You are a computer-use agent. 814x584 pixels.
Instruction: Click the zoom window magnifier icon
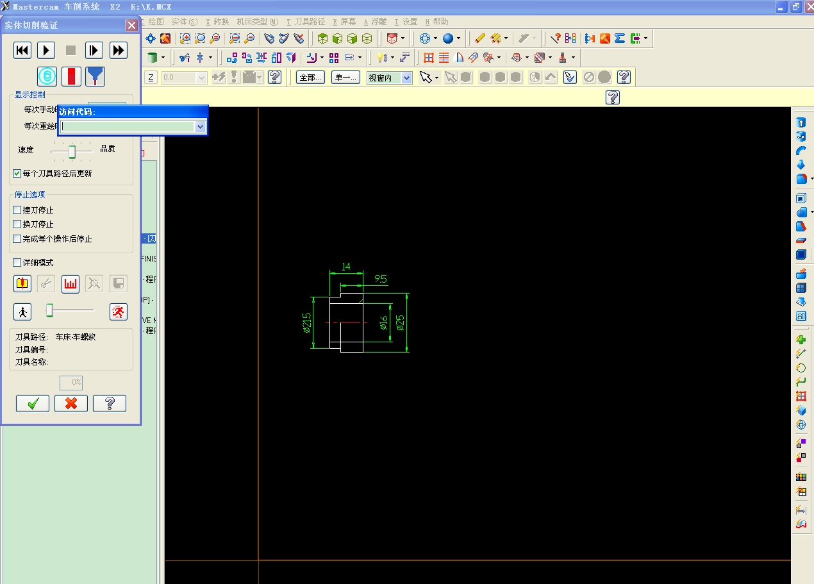pos(185,38)
